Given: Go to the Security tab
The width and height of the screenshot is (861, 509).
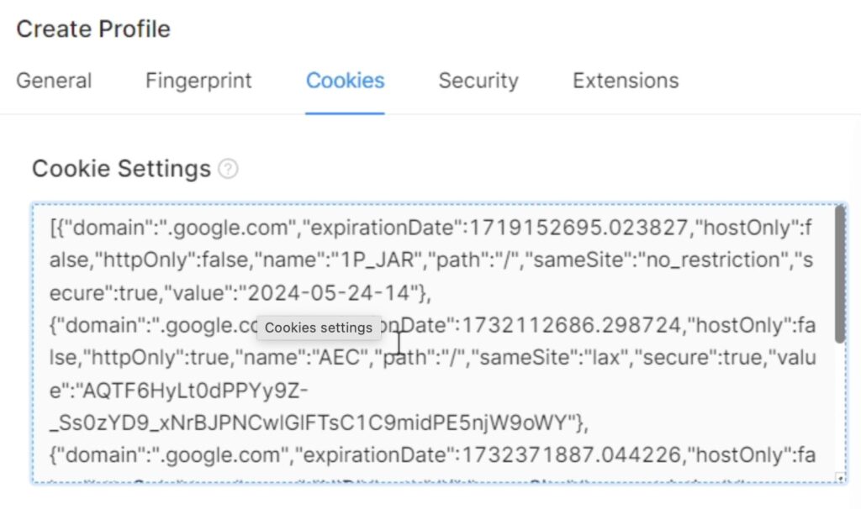Looking at the screenshot, I should point(478,81).
